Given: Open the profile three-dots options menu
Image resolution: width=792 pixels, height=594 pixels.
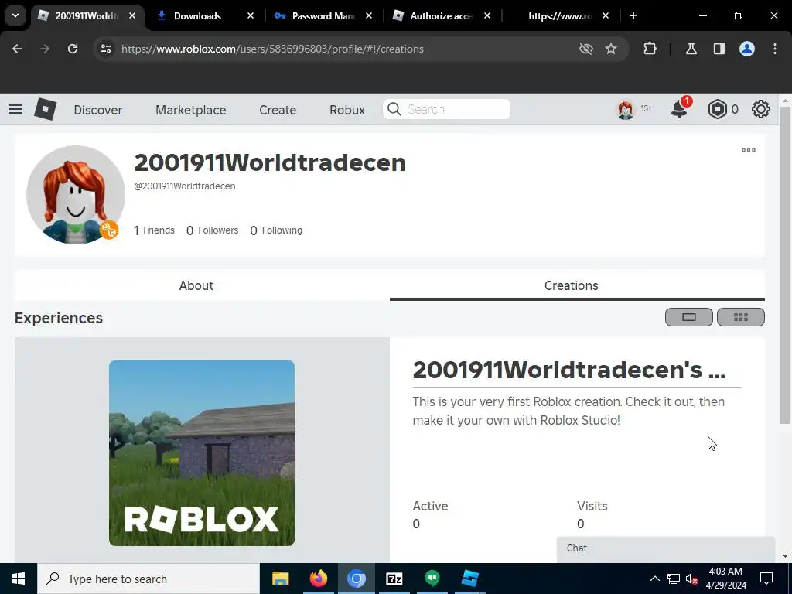Looking at the screenshot, I should (749, 150).
